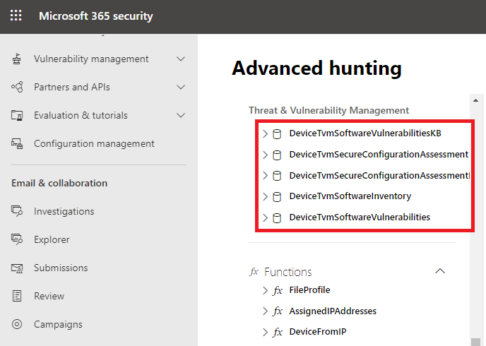
Task: Click the Explorer sidebar icon
Action: click(x=17, y=239)
